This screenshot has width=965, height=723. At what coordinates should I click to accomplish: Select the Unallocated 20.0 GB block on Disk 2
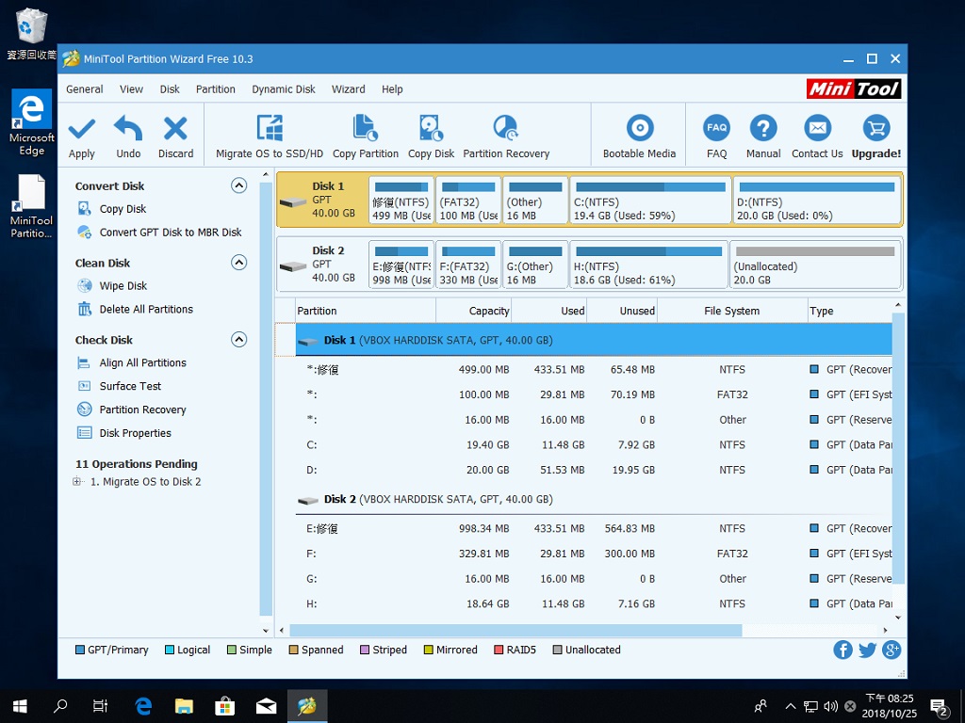coord(815,265)
